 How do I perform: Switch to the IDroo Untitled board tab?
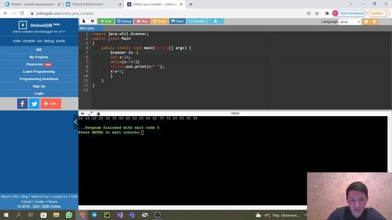[x=94, y=4]
